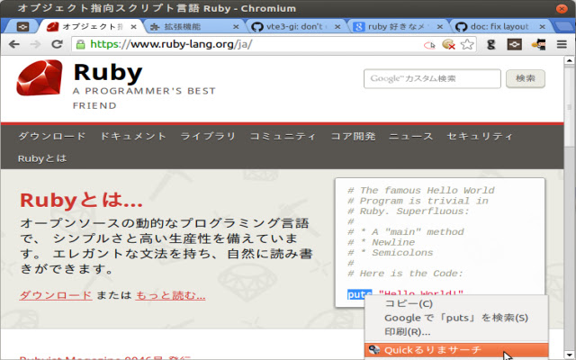Choose 'Google で「puts」を検索(S)' context entry
576x360 pixels.
pyautogui.click(x=456, y=318)
